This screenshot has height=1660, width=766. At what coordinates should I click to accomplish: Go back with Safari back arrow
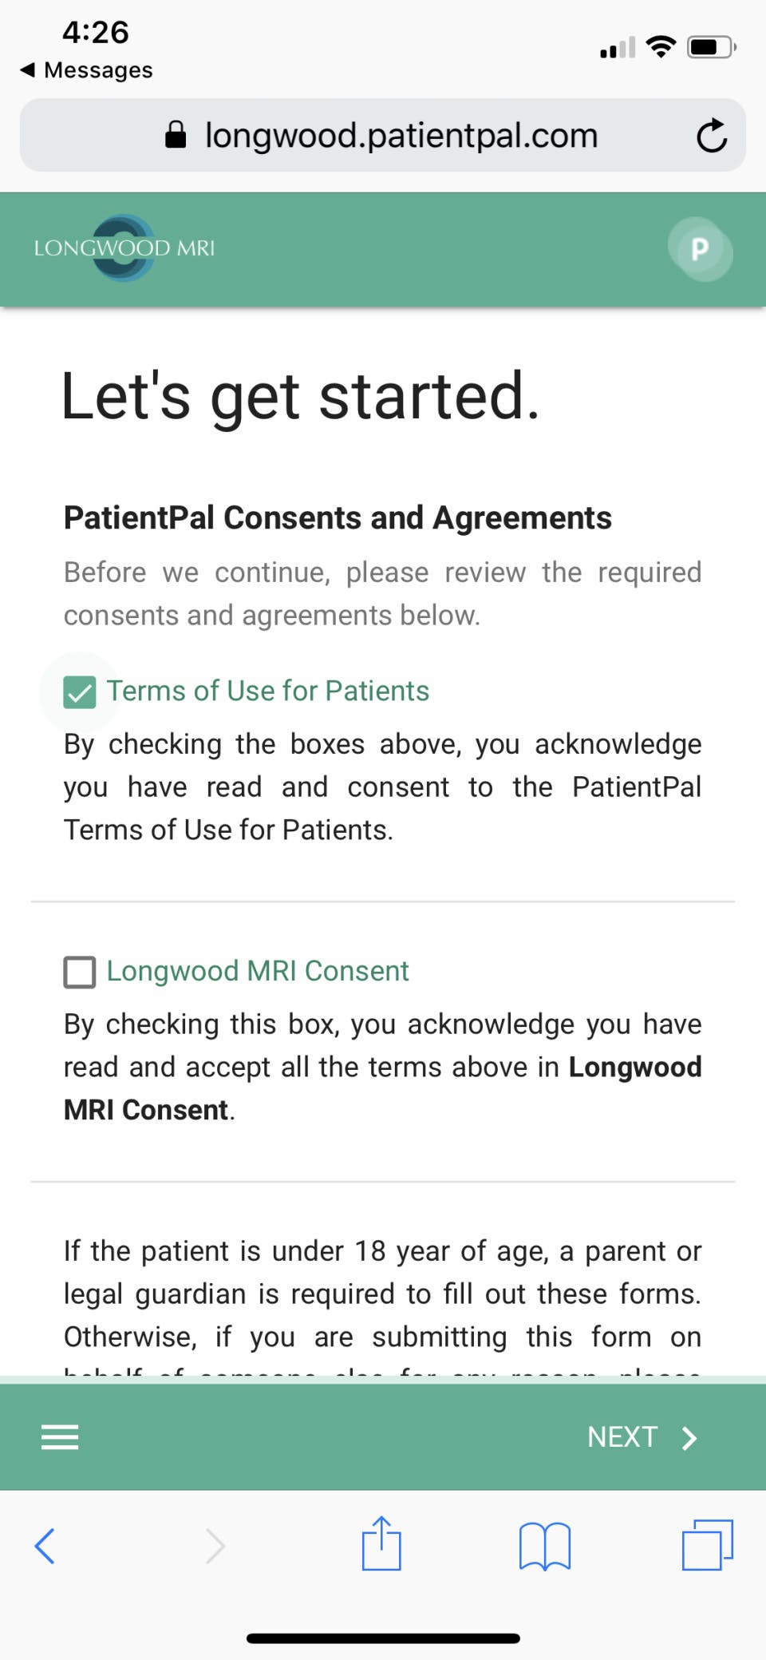click(45, 1547)
